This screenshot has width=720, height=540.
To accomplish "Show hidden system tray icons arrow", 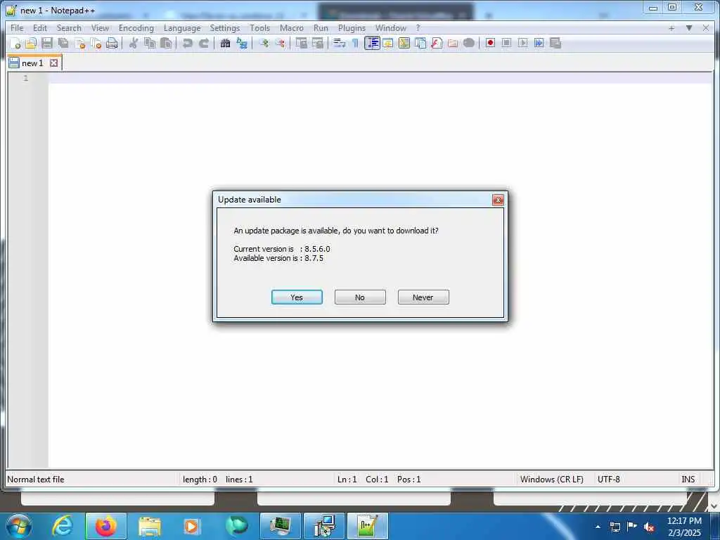I will 598,526.
